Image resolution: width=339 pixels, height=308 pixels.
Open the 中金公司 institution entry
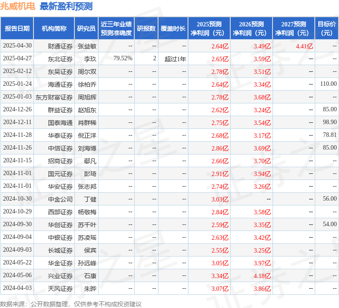(x=60, y=199)
